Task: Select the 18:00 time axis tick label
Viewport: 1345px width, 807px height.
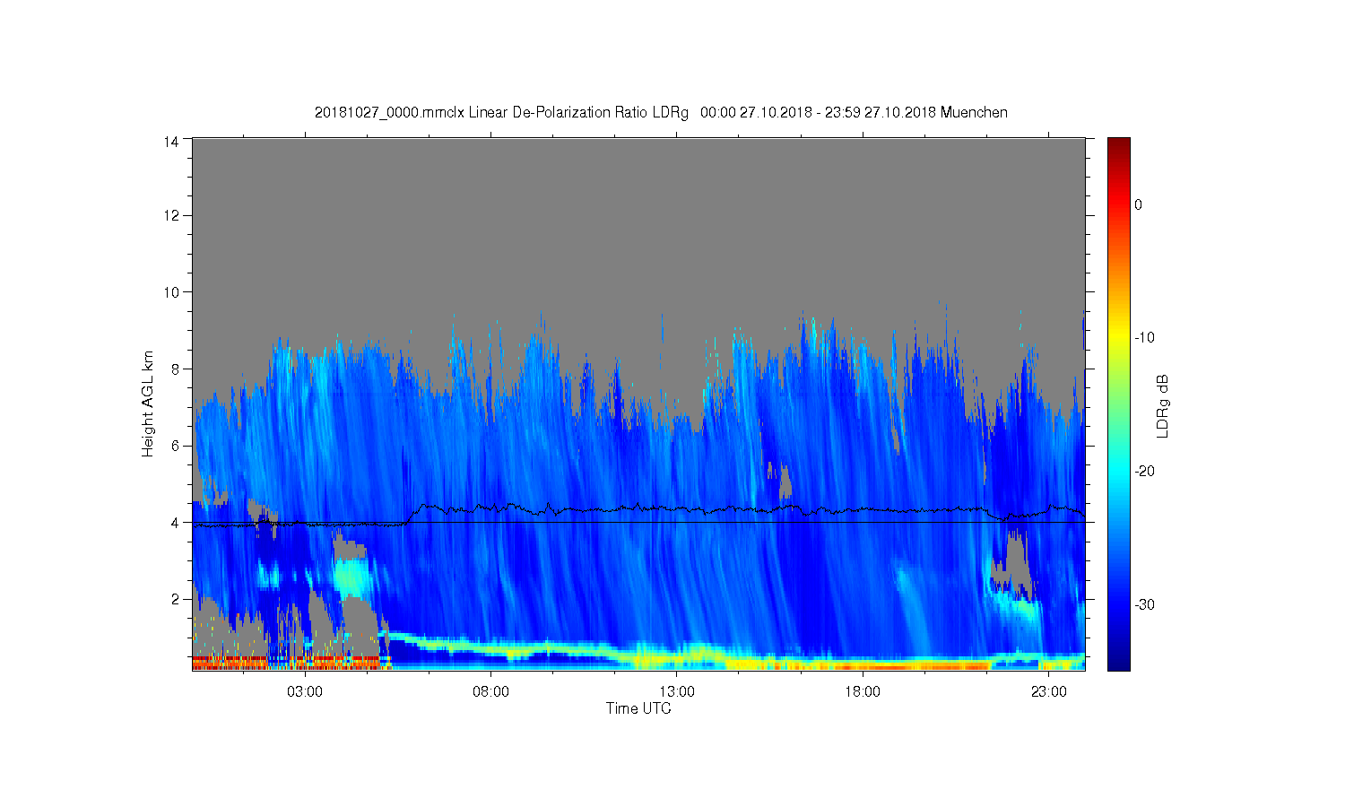Action: pos(863,692)
